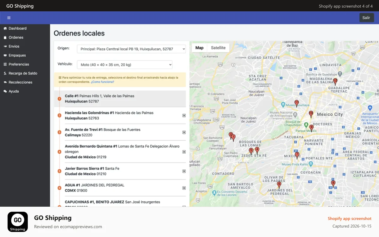379x237 pixels.
Task: Select map pin 10 beside Mexico City label
Action: click(x=311, y=114)
